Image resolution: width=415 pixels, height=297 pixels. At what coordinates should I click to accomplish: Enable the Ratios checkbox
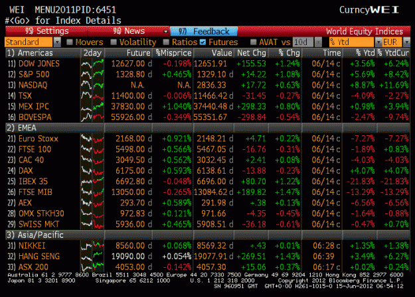coord(166,42)
